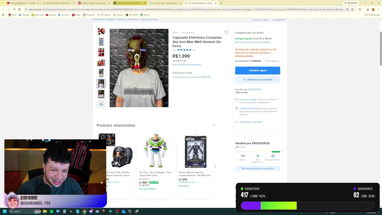The image size is (382, 215).
Task: Open the All Bookmarks folder
Action: coord(373,15)
